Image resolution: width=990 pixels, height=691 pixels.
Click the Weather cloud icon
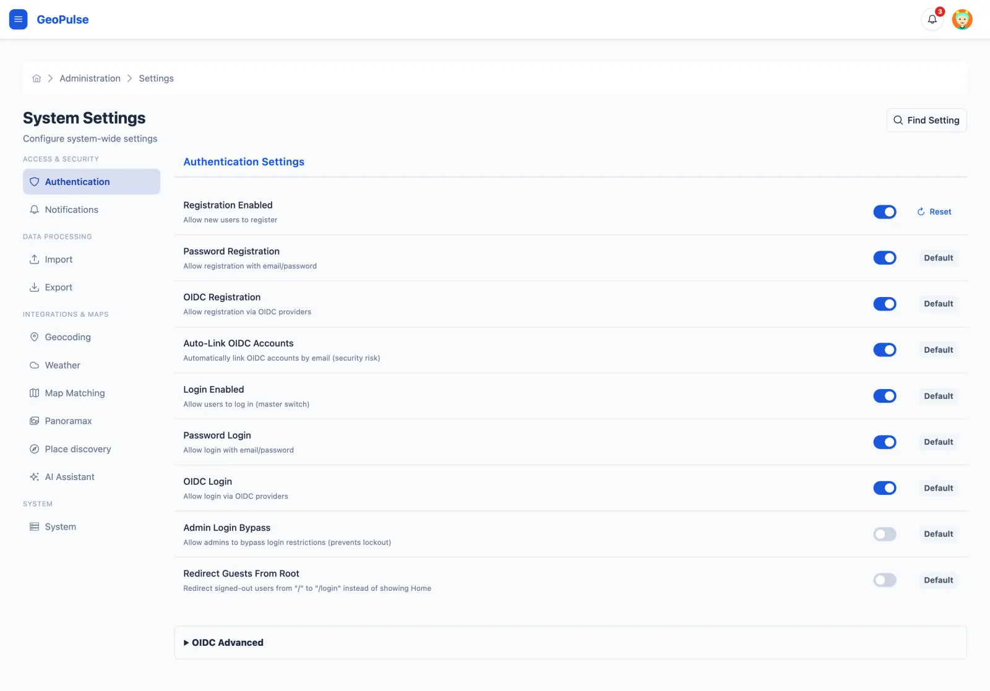click(35, 366)
